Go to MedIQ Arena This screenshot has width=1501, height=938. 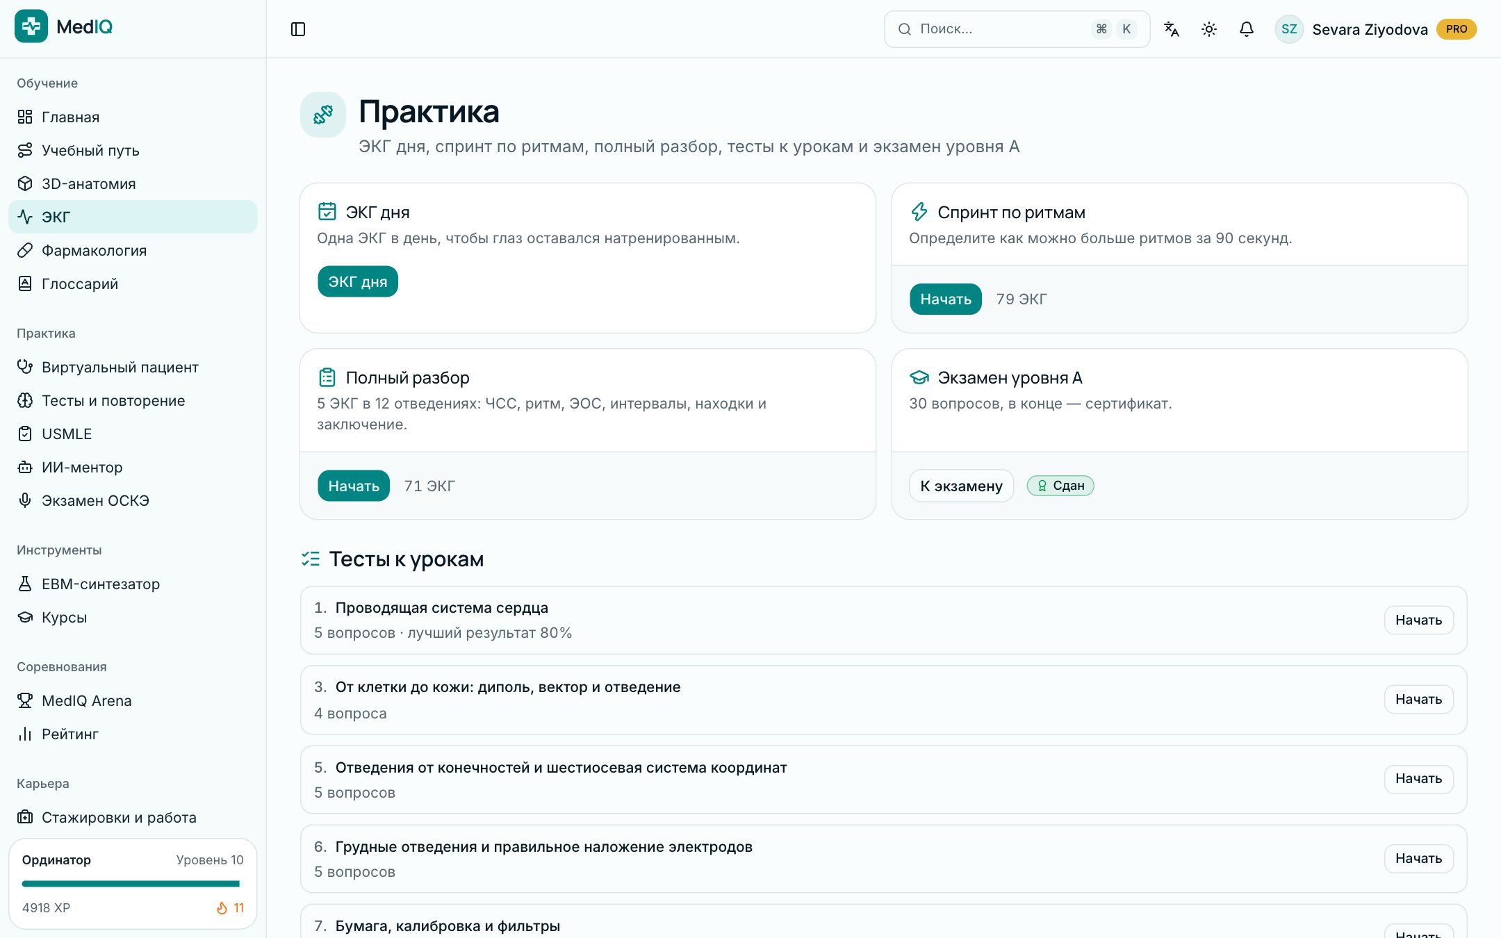133,700
